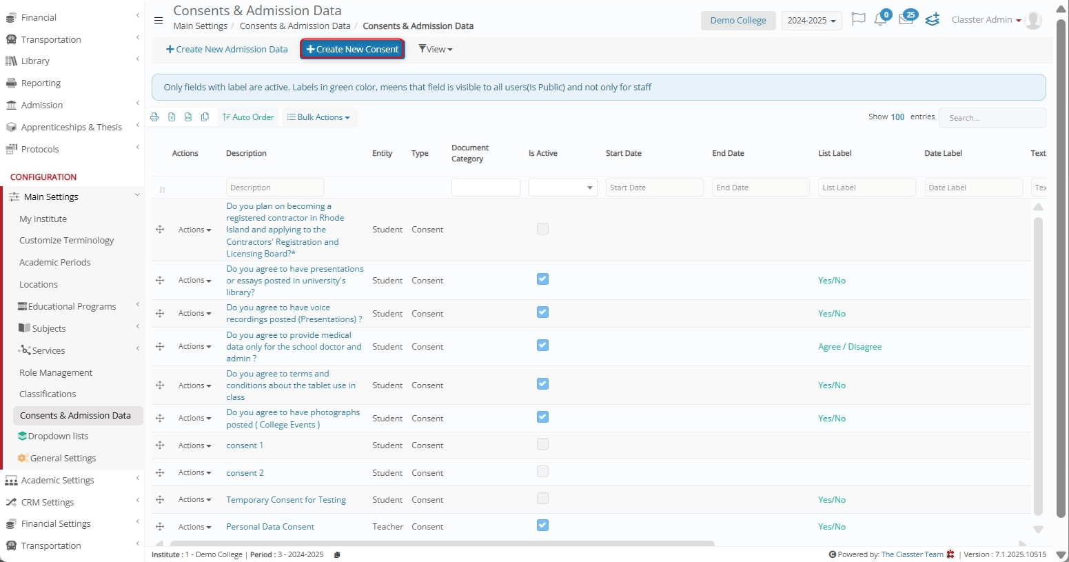Open the notifications bell icon
This screenshot has height=562, width=1069.
880,20
